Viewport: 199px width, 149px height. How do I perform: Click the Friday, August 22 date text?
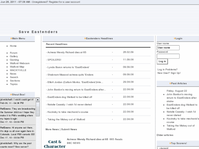(x=177, y=91)
